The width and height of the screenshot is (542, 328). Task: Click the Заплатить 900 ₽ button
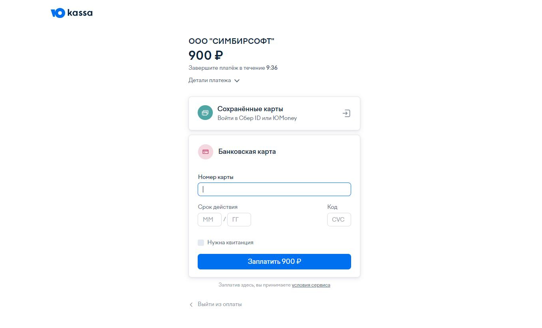[274, 261]
